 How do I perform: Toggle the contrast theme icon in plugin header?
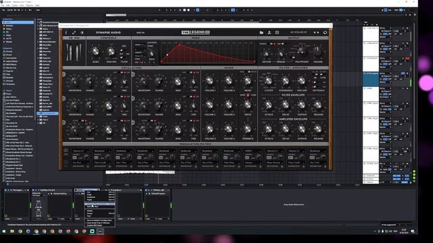(x=82, y=32)
